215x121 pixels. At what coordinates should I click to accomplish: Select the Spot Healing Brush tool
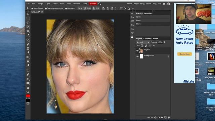(x=28, y=40)
